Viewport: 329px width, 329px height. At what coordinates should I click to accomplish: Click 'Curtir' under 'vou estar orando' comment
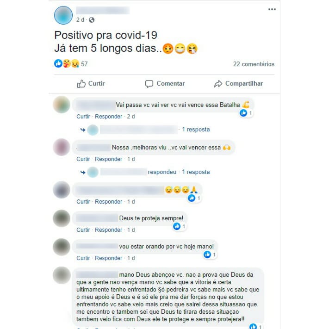pyautogui.click(x=83, y=258)
